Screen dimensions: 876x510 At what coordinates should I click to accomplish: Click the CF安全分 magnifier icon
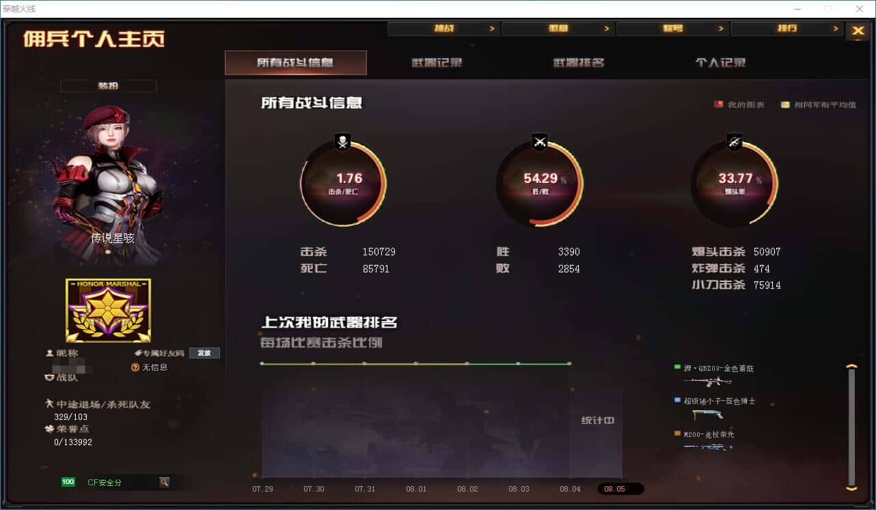coord(164,482)
